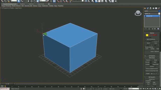Open the Motion command panel tab

click(x=153, y=8)
